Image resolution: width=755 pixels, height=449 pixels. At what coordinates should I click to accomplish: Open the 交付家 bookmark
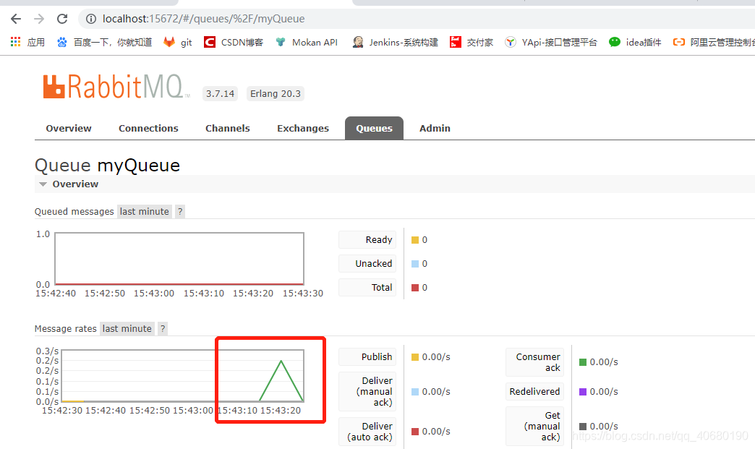[x=472, y=43]
